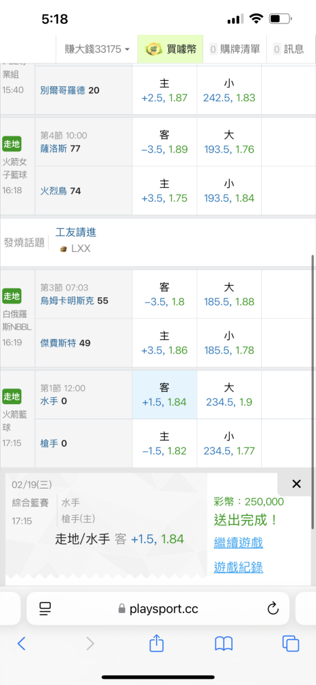Open the 購牌清單 tab
The height and width of the screenshot is (685, 316).
click(235, 49)
